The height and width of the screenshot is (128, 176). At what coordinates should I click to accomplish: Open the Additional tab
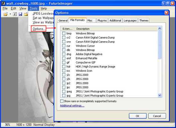(115, 21)
